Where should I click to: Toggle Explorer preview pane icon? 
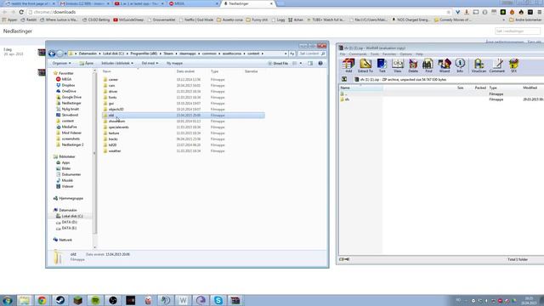310,63
